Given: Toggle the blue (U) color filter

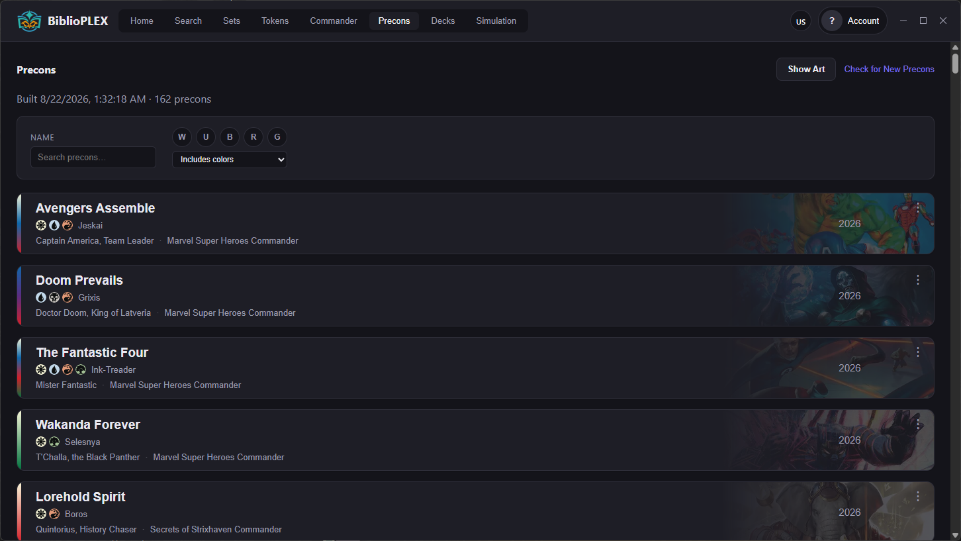Looking at the screenshot, I should (x=206, y=137).
